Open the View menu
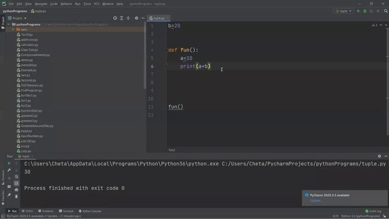This screenshot has width=389, height=219. pyautogui.click(x=29, y=4)
